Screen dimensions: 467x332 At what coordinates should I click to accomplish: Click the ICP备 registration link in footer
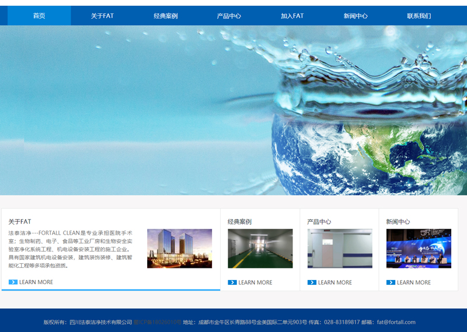(x=157, y=322)
